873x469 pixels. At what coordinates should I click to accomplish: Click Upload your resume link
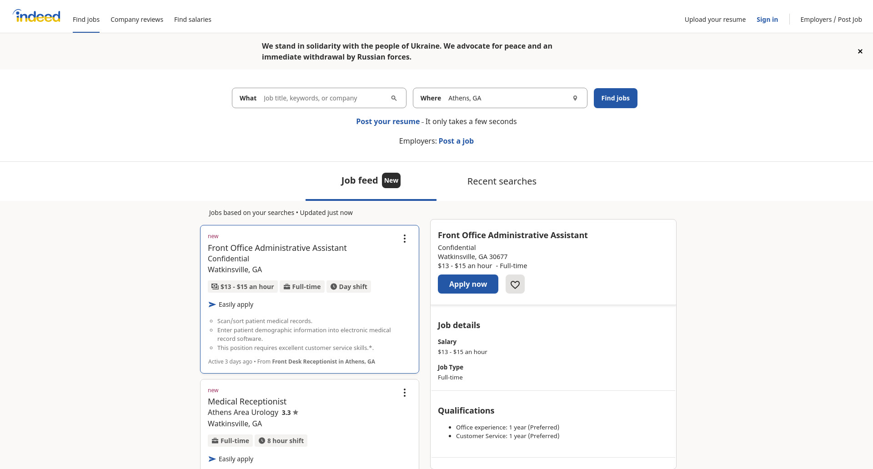point(715,20)
